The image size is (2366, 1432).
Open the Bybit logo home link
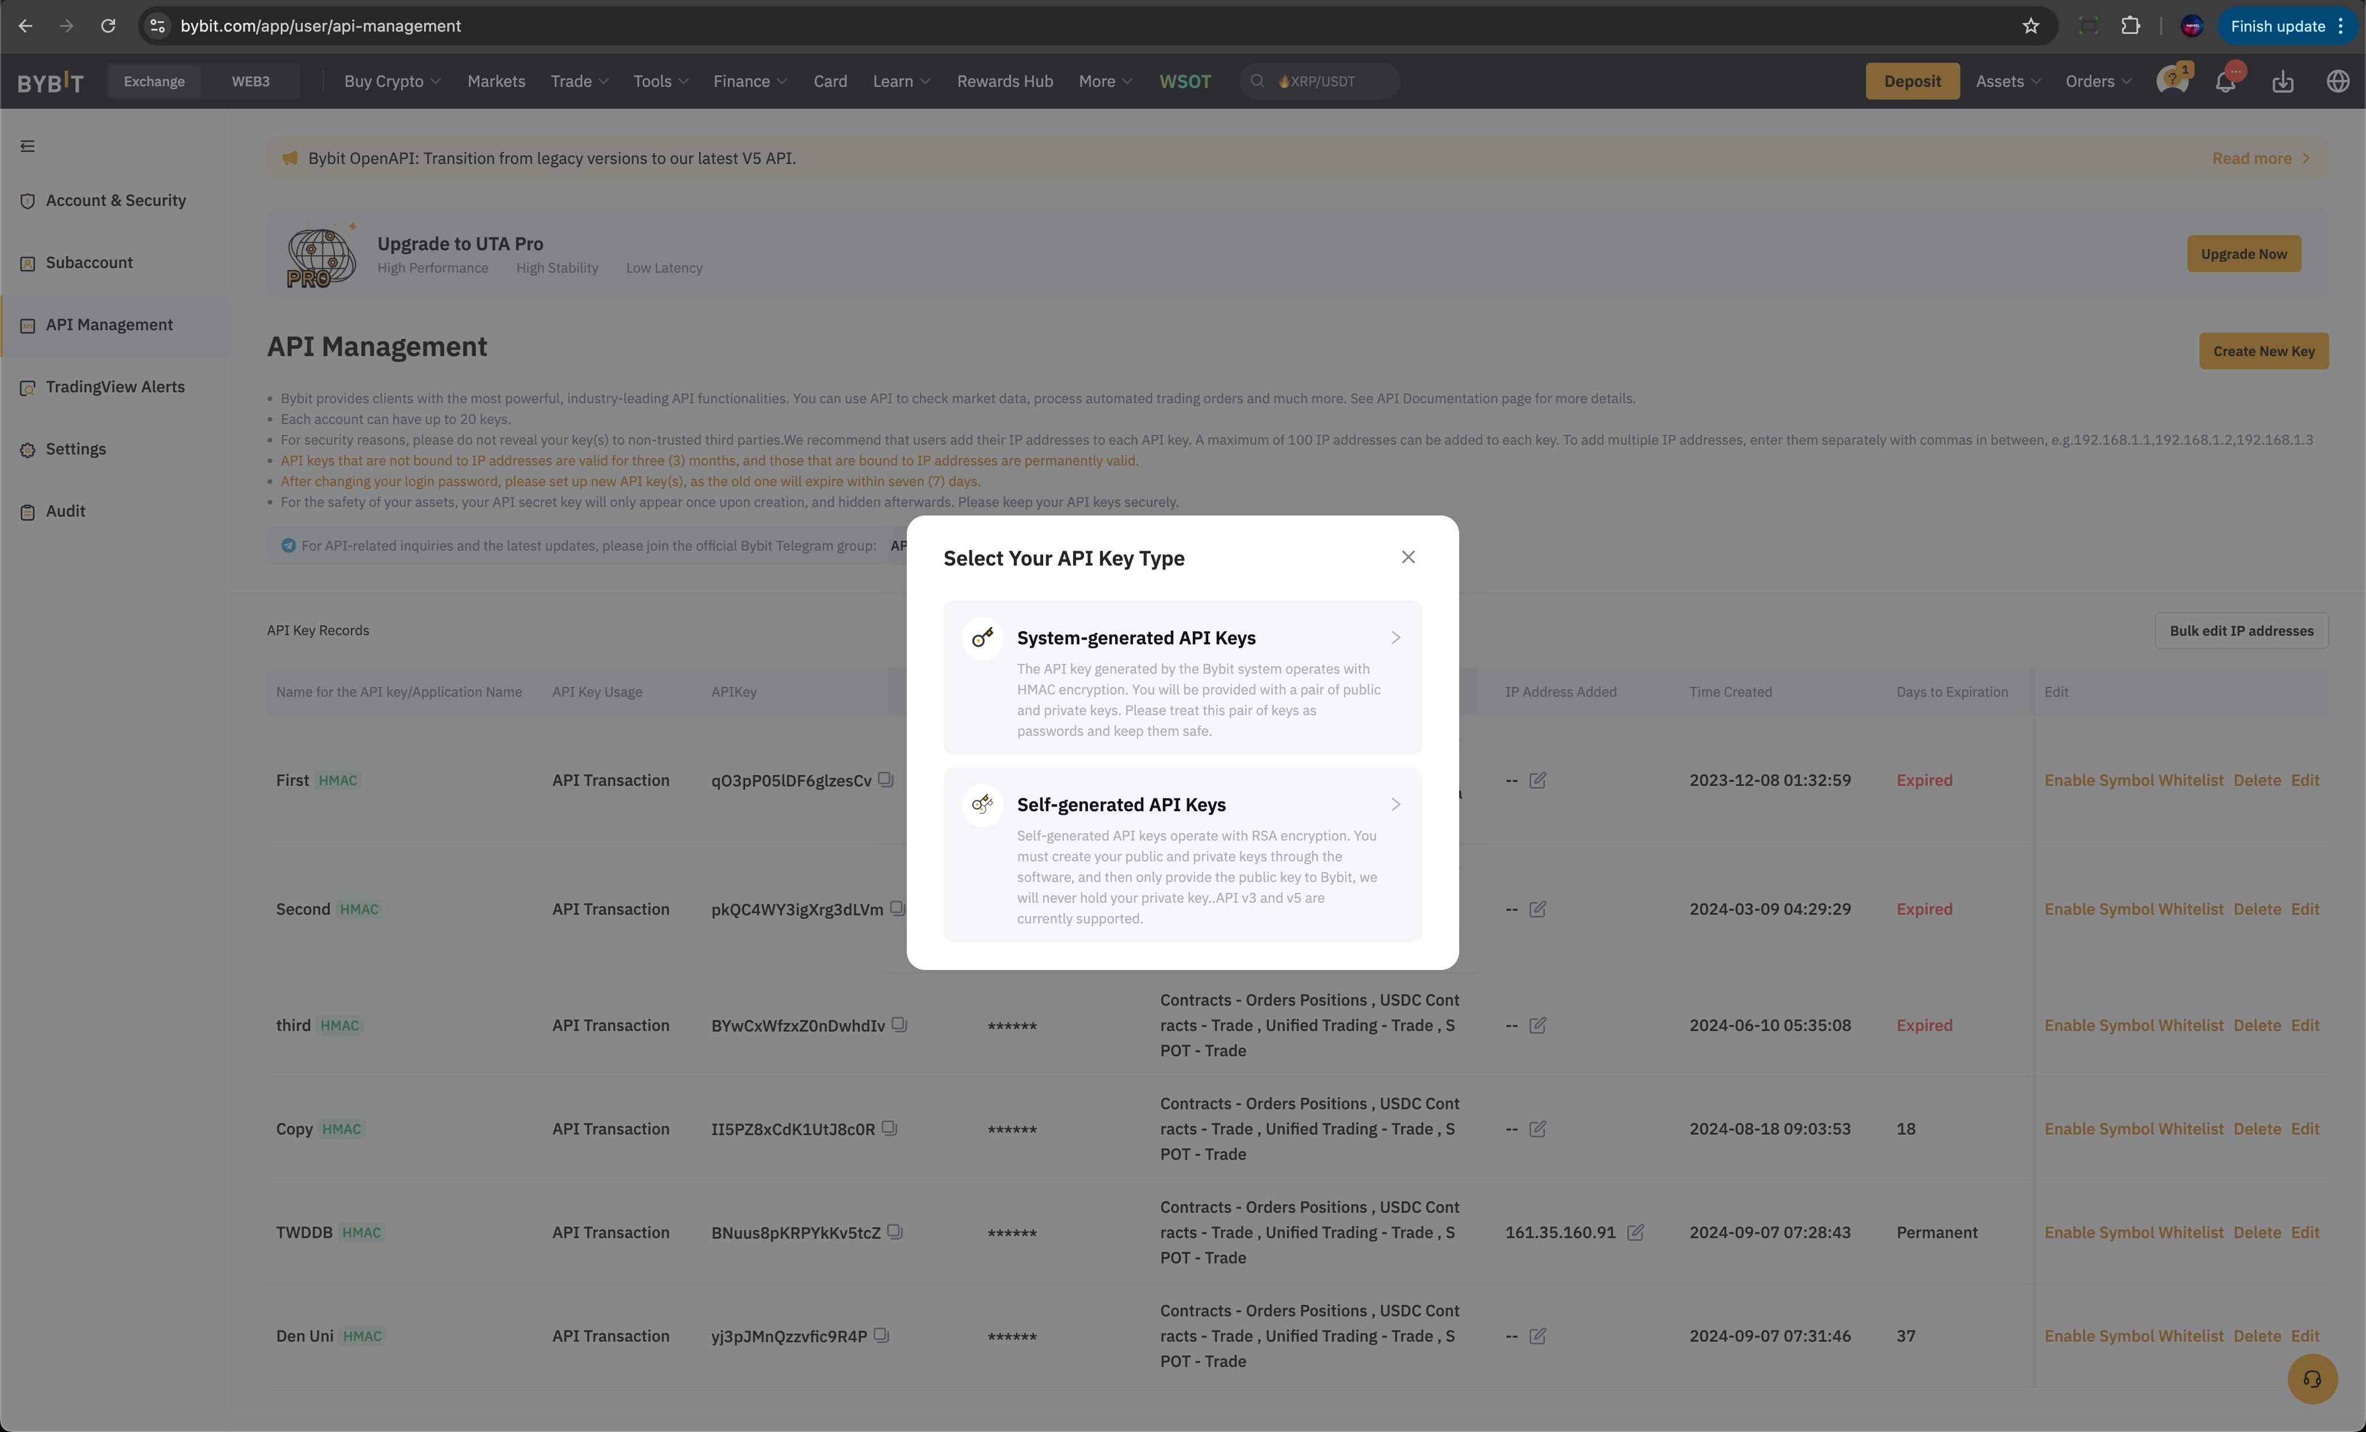pyautogui.click(x=51, y=82)
